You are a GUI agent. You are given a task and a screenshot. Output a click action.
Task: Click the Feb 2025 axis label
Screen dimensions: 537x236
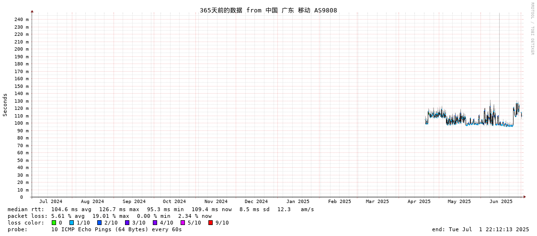(339, 202)
